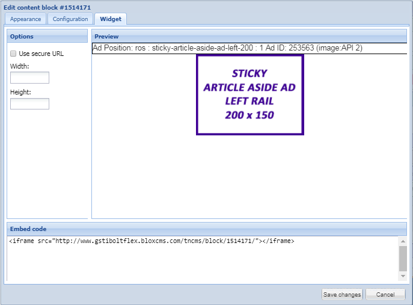
Task: Click the embed code scrollbar up arrow
Action: click(403, 241)
